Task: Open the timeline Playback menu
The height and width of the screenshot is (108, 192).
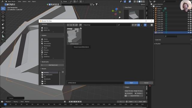Action: 9,102
